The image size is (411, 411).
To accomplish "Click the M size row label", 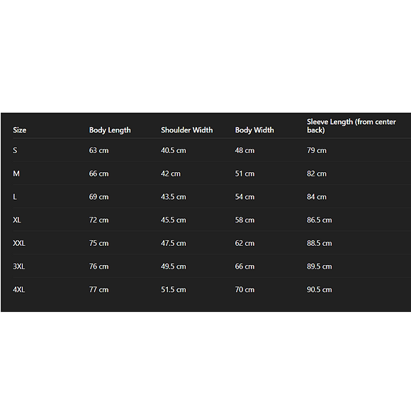I will (16, 174).
